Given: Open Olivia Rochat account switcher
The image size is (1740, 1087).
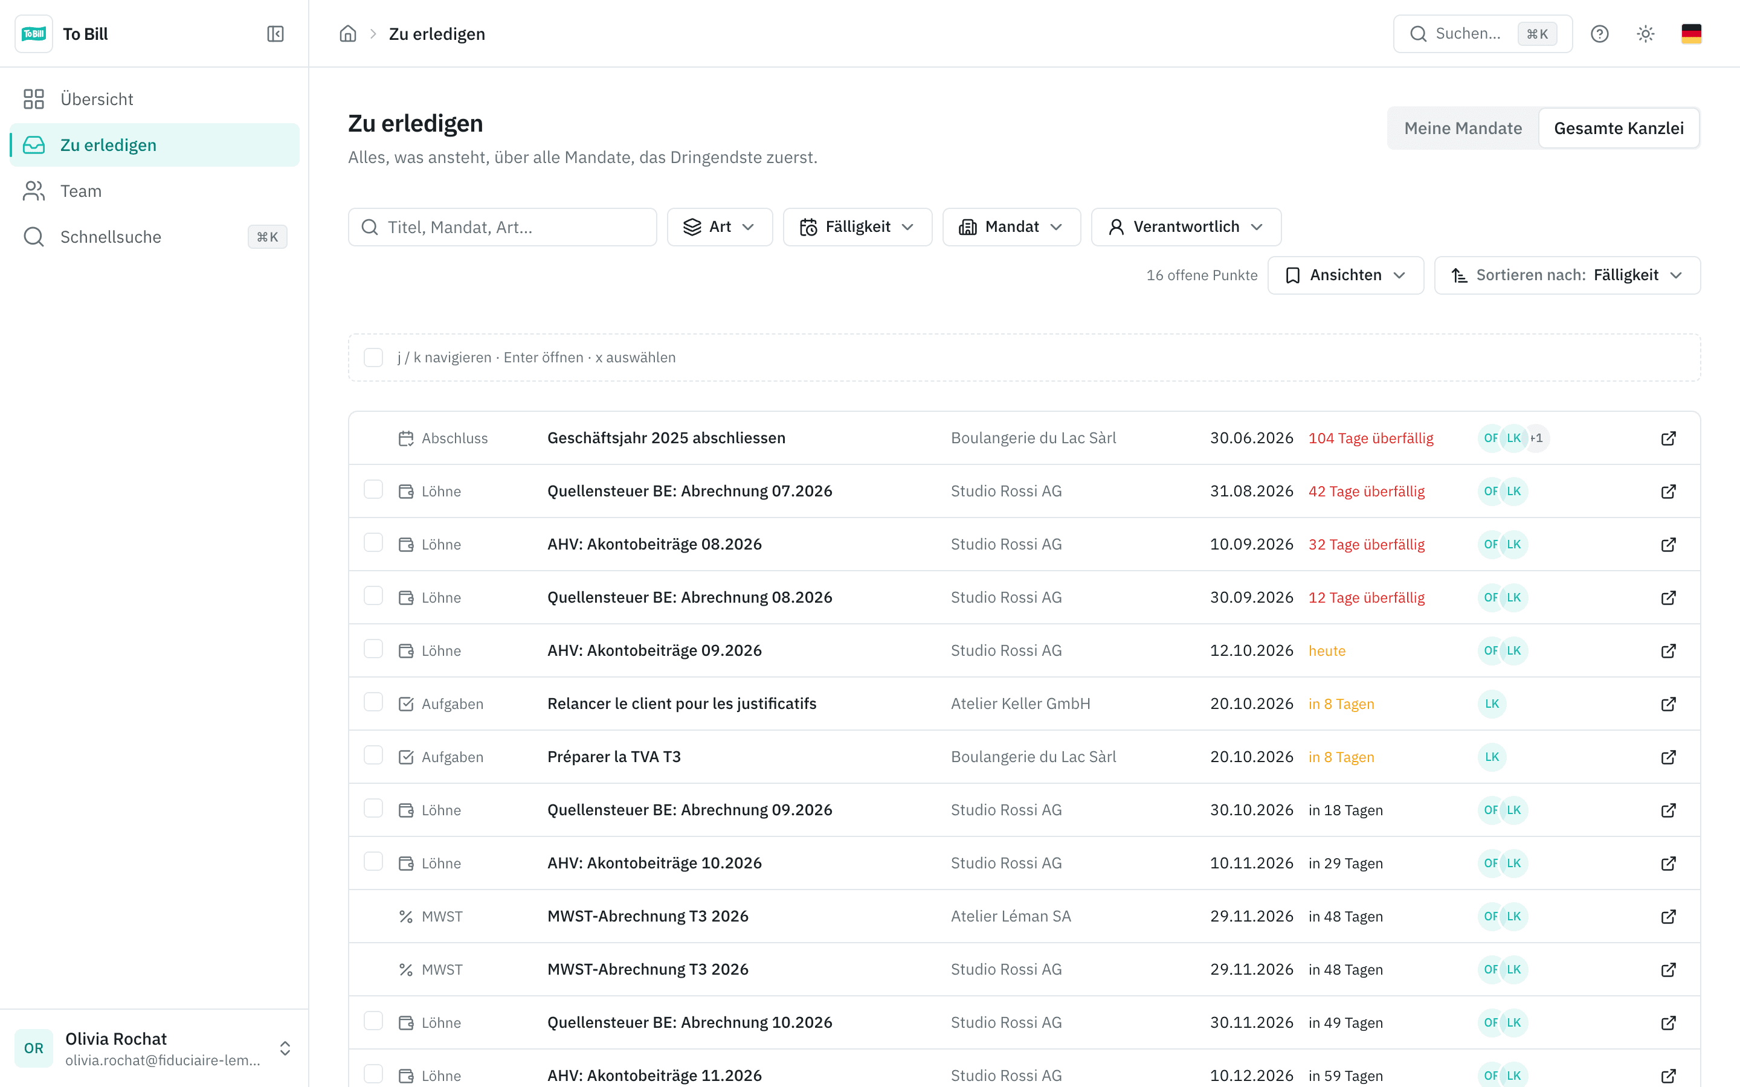Looking at the screenshot, I should click(x=154, y=1048).
